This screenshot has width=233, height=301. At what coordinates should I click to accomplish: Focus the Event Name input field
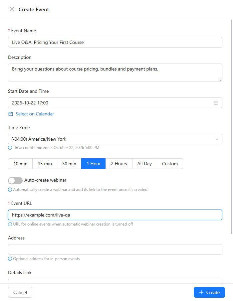115,42
